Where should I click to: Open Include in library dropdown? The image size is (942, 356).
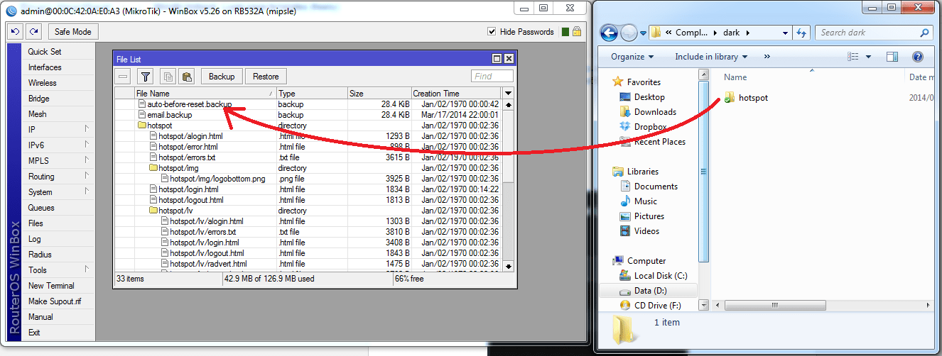point(711,57)
